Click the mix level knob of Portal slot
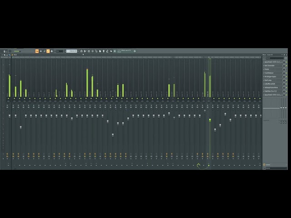This screenshot has width=291, height=218. pos(284,69)
